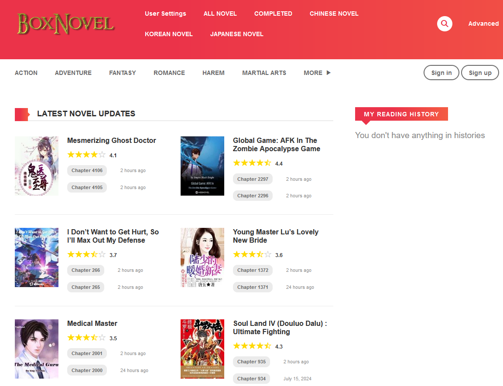The image size is (503, 386).
Task: Click the Medical Master cover thumbnail
Action: point(37,349)
